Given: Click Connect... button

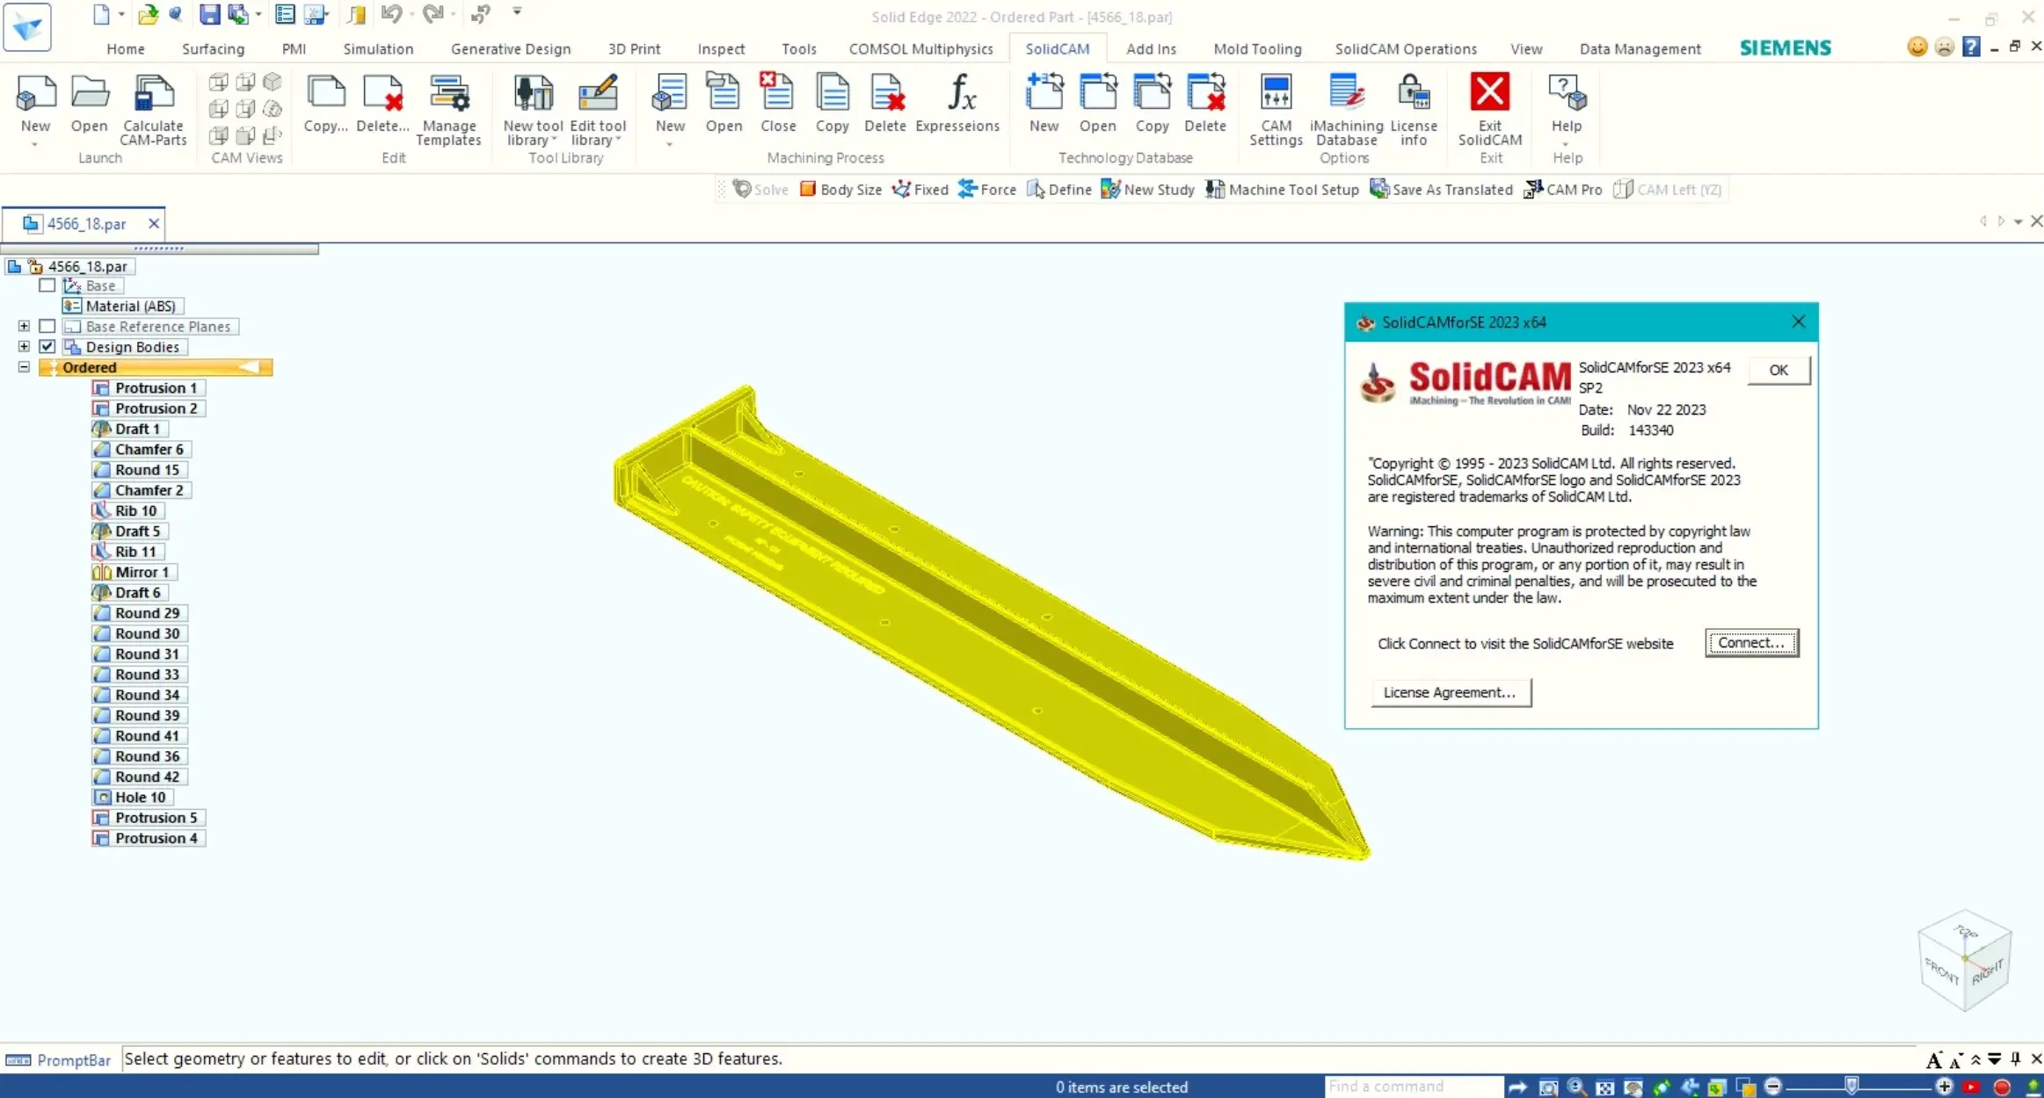Looking at the screenshot, I should tap(1751, 643).
